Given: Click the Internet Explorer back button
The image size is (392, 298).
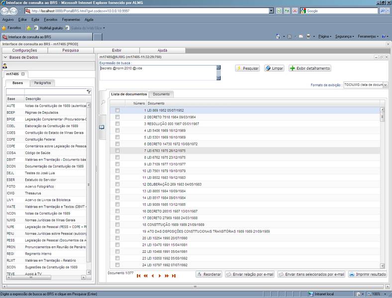Looking at the screenshot, I should coord(5,10).
